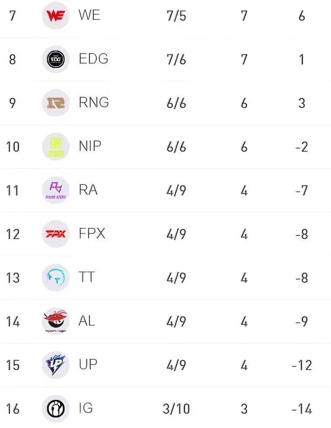Select the IG team name
Image resolution: width=331 pixels, height=428 pixels.
click(x=86, y=408)
